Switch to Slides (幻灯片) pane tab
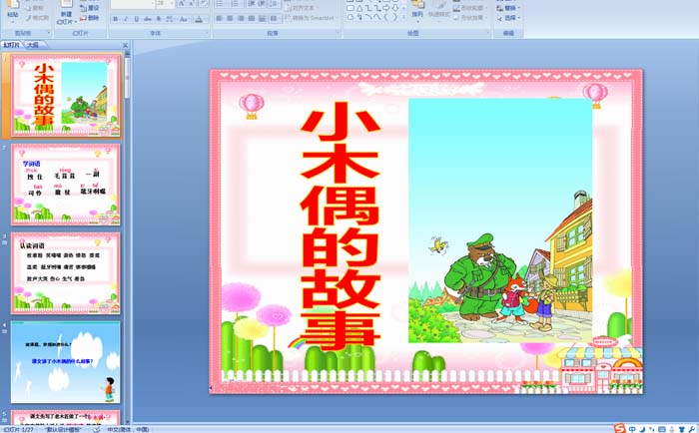The image size is (699, 433). coord(12,45)
